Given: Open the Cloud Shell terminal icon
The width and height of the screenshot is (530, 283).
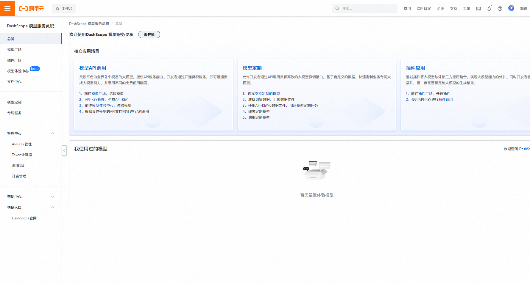Looking at the screenshot, I should [478, 9].
